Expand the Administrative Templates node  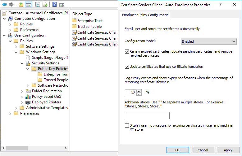click(16, 108)
